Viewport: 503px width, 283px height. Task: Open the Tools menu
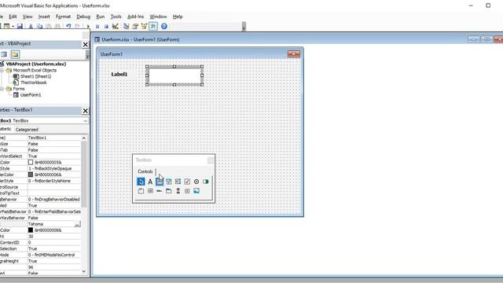(116, 17)
